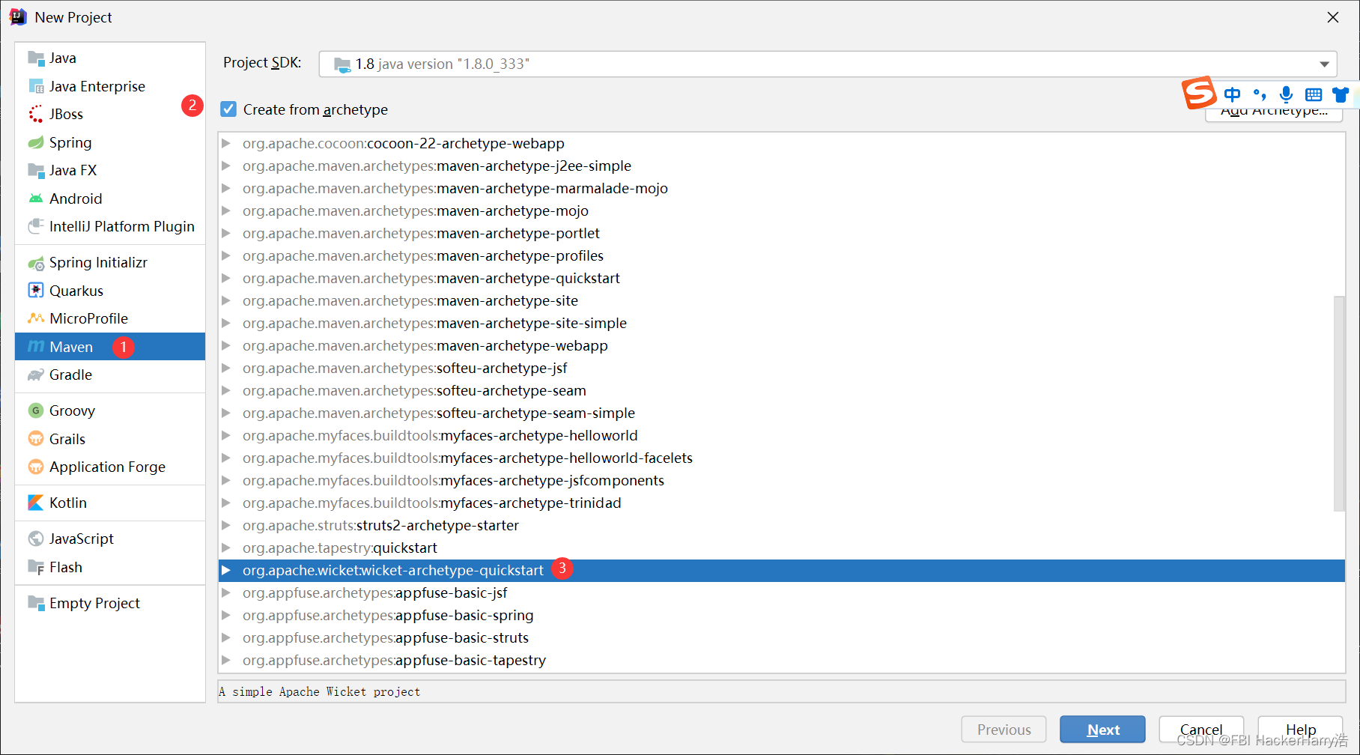Click the Maven 'm' icon
Image resolution: width=1360 pixels, height=755 pixels.
coord(36,346)
